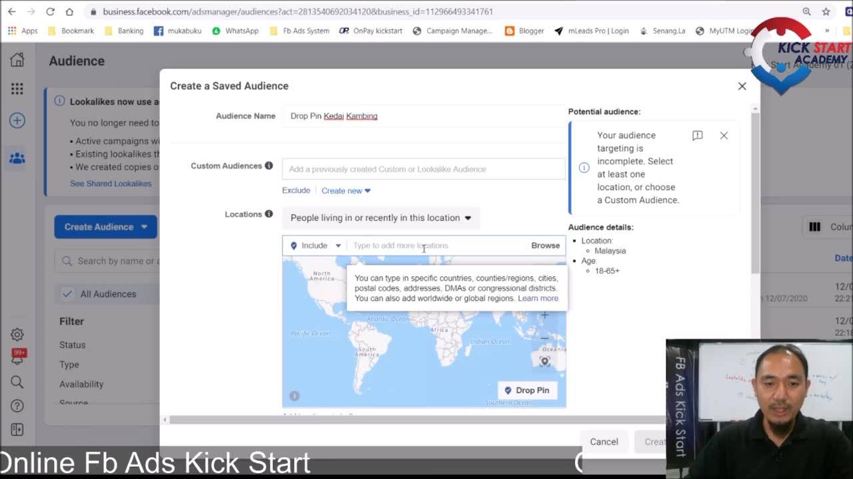This screenshot has width=853, height=479.
Task: Reload the page with the refresh icon
Action: click(x=50, y=11)
